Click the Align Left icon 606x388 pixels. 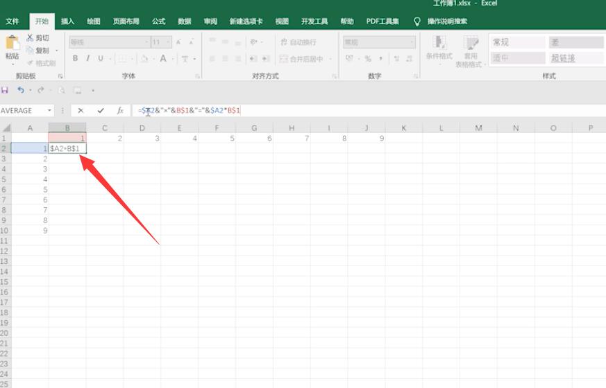[212, 59]
